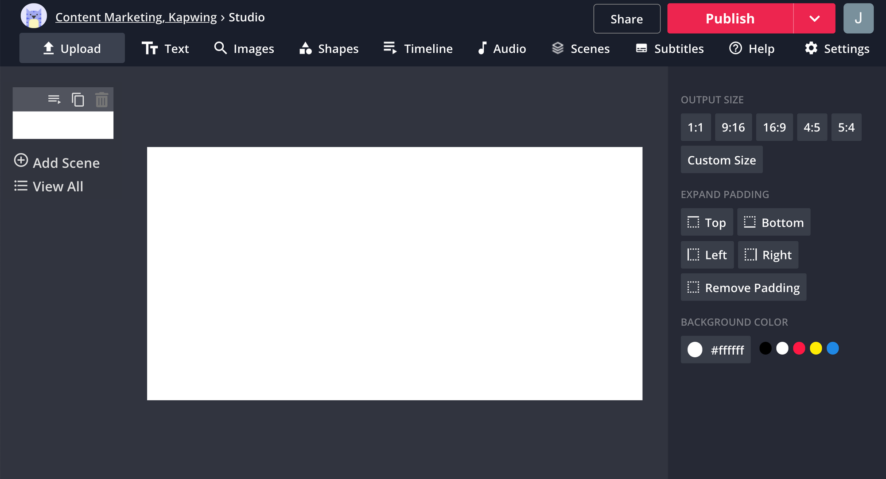Open the J account menu

(858, 19)
